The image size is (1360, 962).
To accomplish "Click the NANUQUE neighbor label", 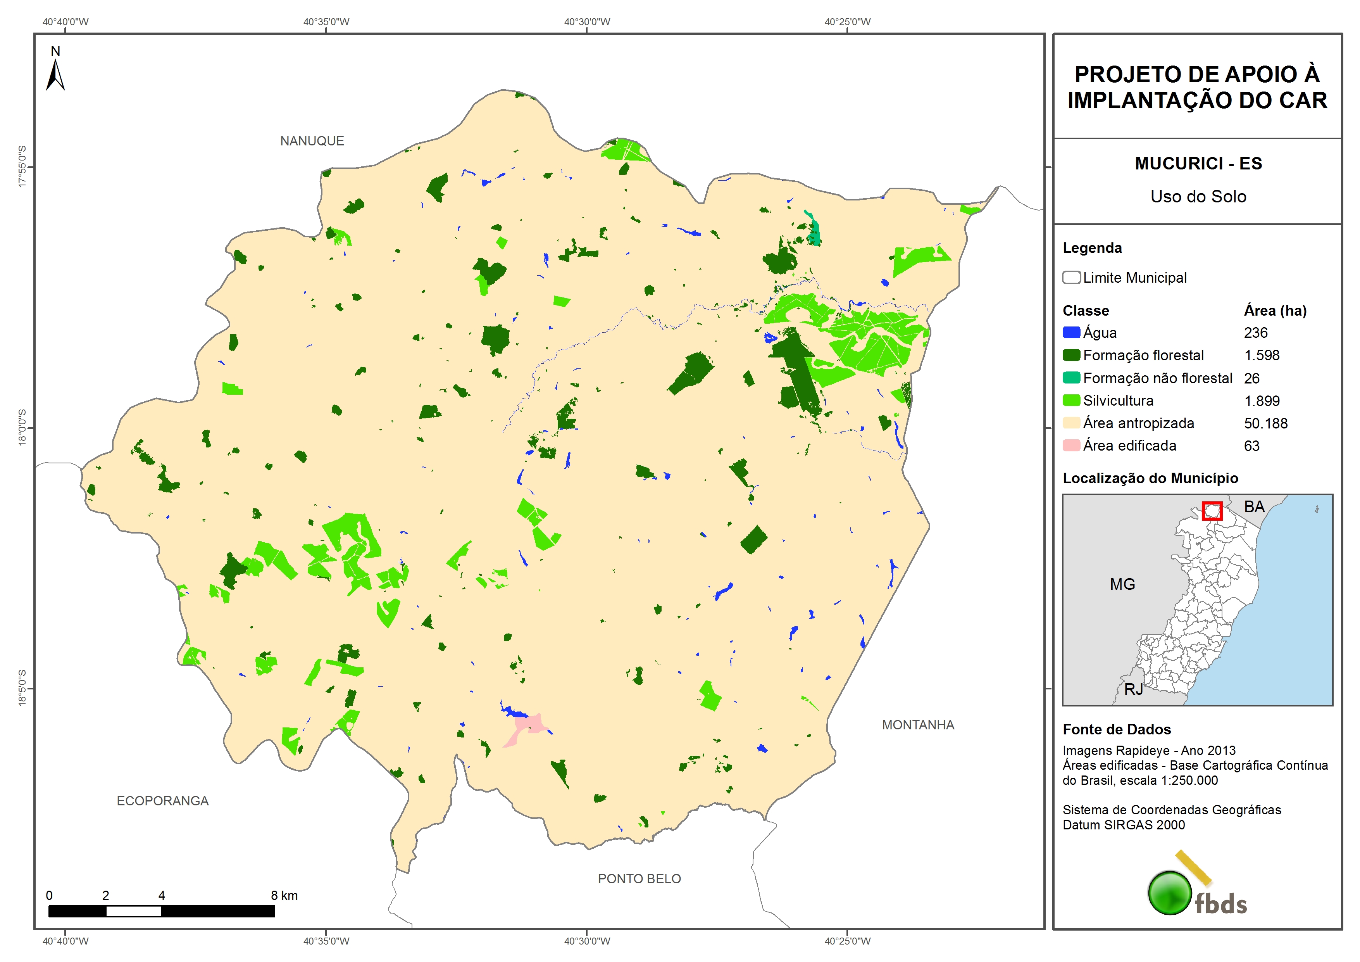I will tap(312, 141).
